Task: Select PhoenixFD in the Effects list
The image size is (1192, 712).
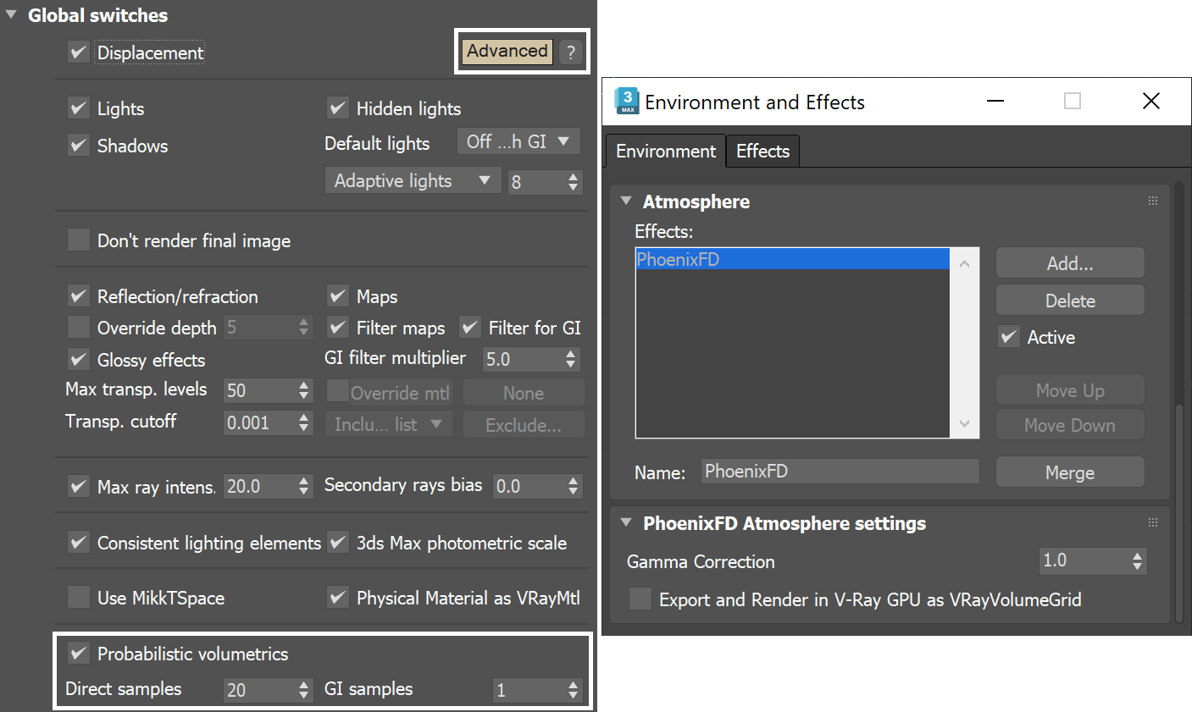Action: click(793, 259)
